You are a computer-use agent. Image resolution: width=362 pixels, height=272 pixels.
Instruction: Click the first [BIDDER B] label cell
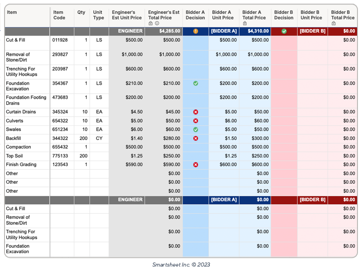[x=313, y=31]
